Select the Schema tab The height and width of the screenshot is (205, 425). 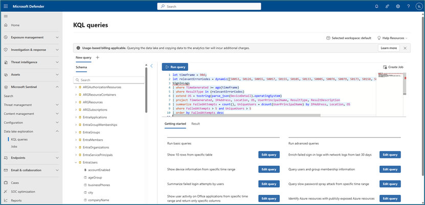[81, 67]
